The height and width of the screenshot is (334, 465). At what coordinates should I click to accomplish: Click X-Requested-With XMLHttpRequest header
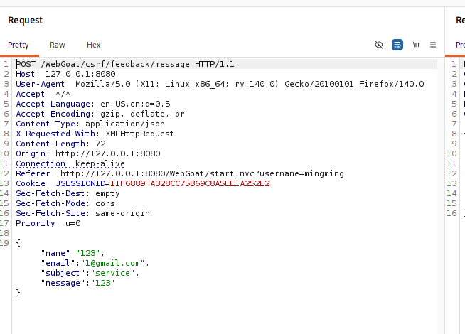coord(95,134)
